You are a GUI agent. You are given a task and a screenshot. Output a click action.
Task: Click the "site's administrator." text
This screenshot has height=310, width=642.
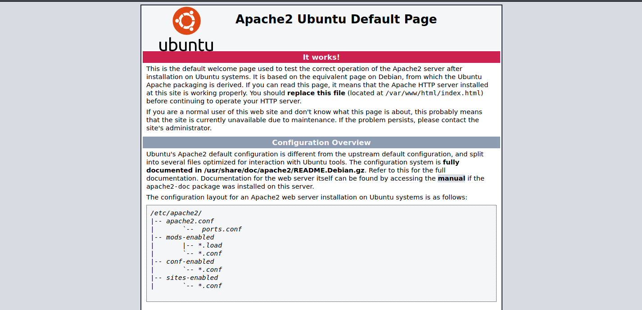point(179,128)
